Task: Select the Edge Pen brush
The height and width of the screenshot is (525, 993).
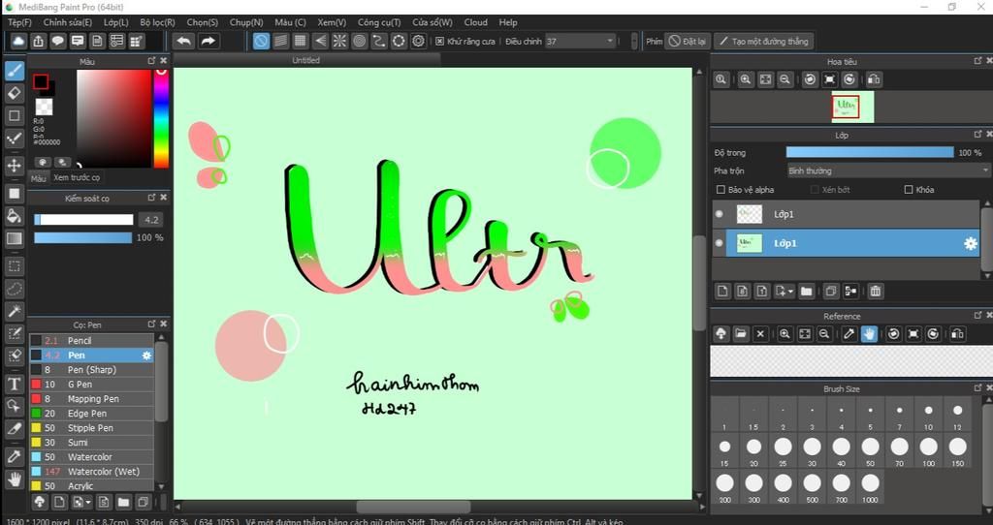Action: tap(92, 413)
